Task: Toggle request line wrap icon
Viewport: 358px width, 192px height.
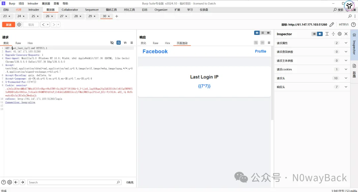Action: tap(118, 43)
